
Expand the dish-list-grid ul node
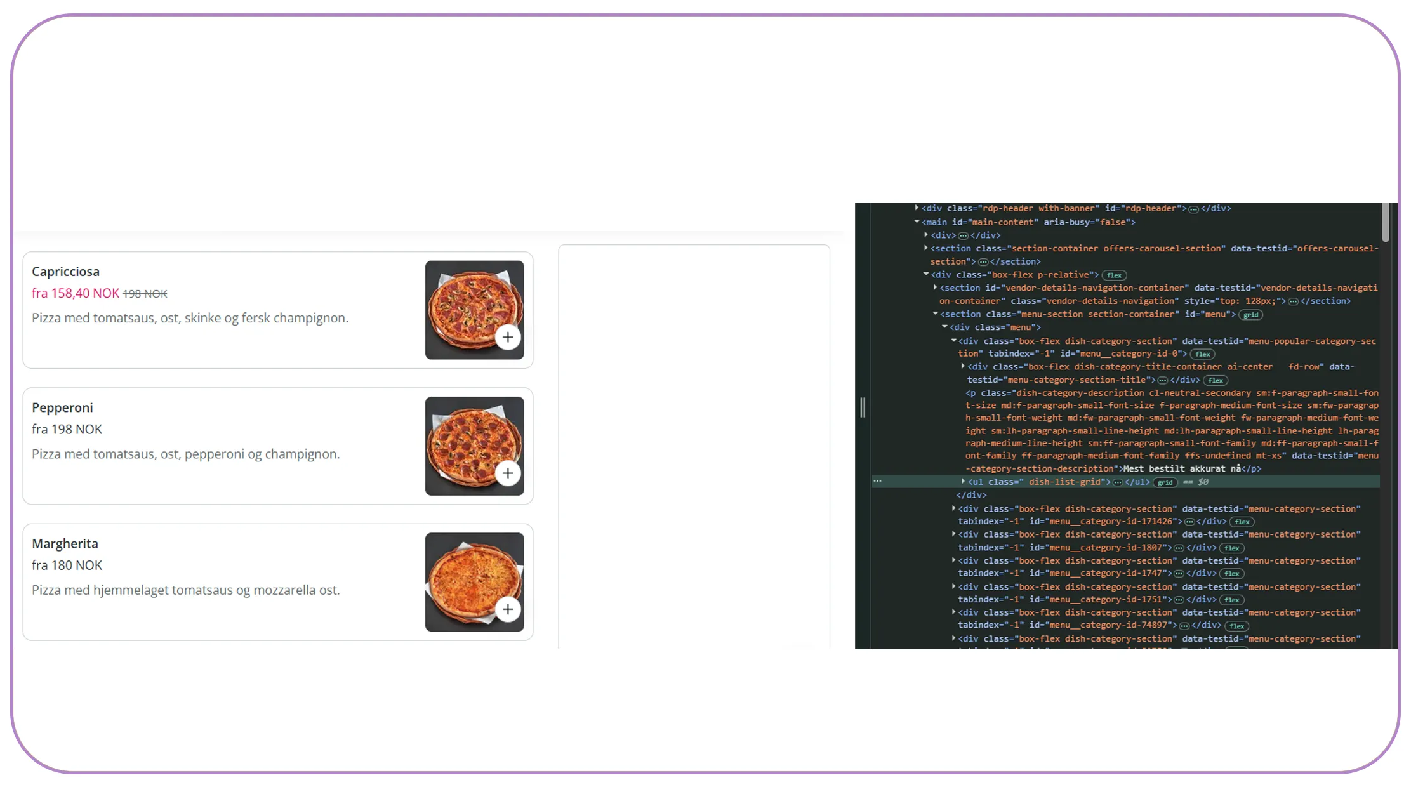[963, 481]
